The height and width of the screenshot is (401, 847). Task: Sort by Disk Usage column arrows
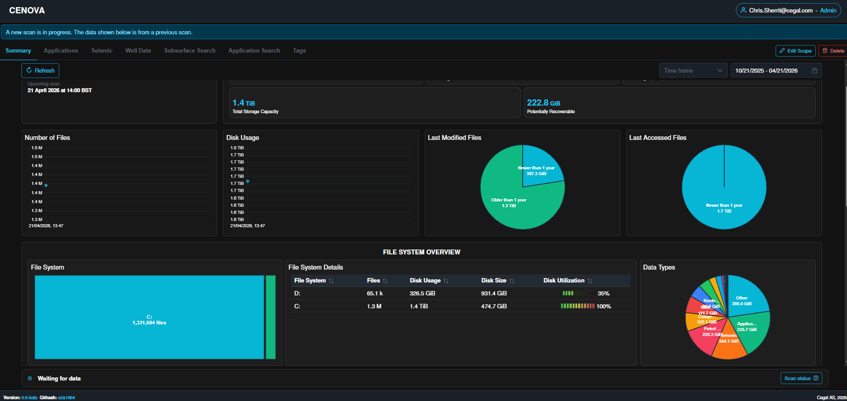pos(446,281)
